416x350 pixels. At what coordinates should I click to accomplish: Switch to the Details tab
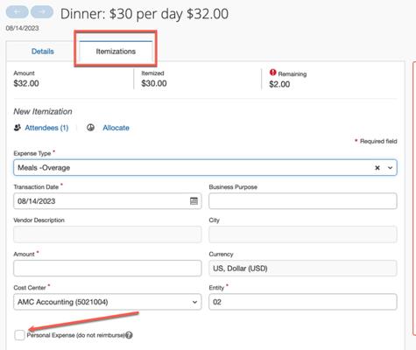43,52
